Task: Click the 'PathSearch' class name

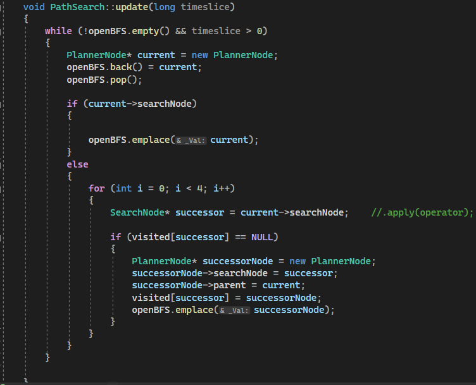Action: pyautogui.click(x=77, y=7)
